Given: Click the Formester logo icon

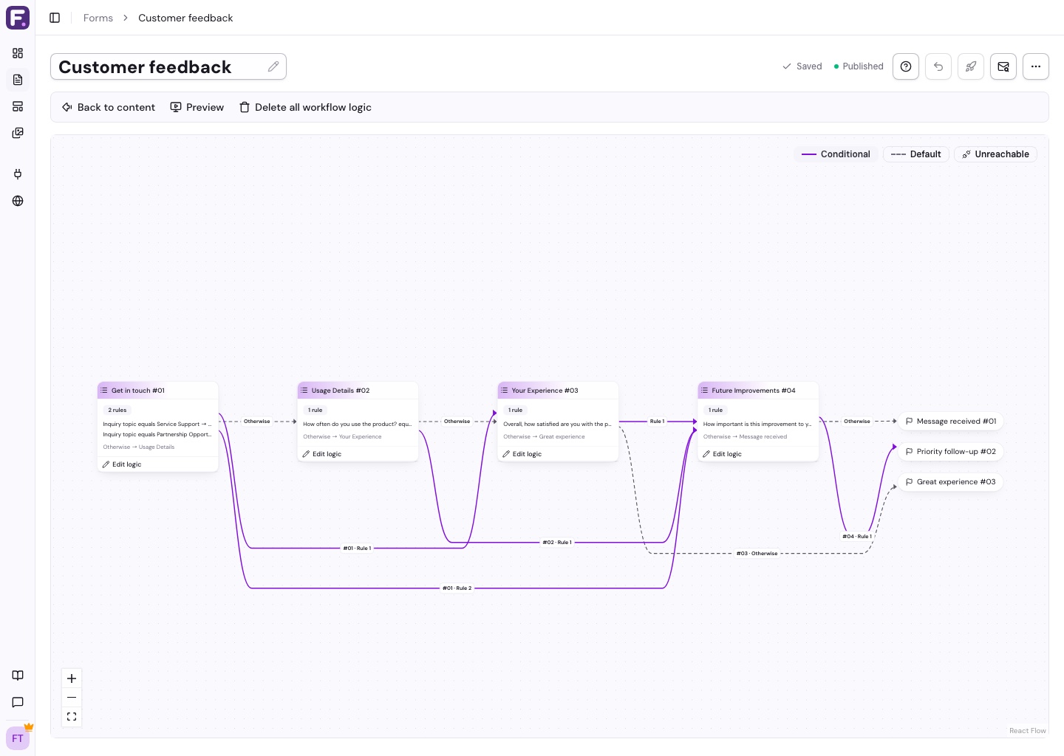Looking at the screenshot, I should pos(18,18).
